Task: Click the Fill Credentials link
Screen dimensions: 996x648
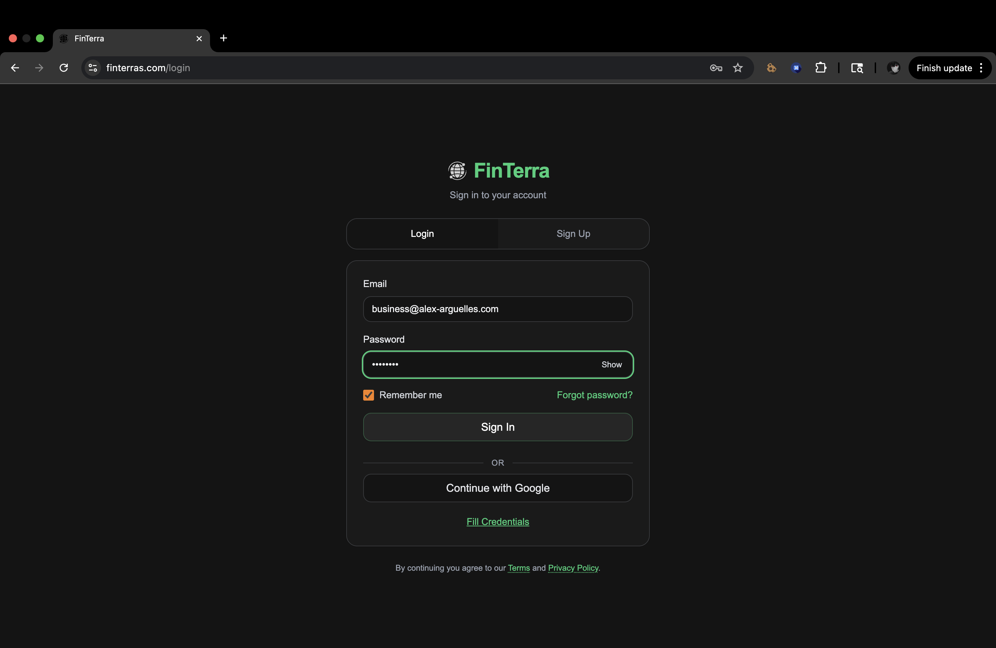Action: click(498, 522)
